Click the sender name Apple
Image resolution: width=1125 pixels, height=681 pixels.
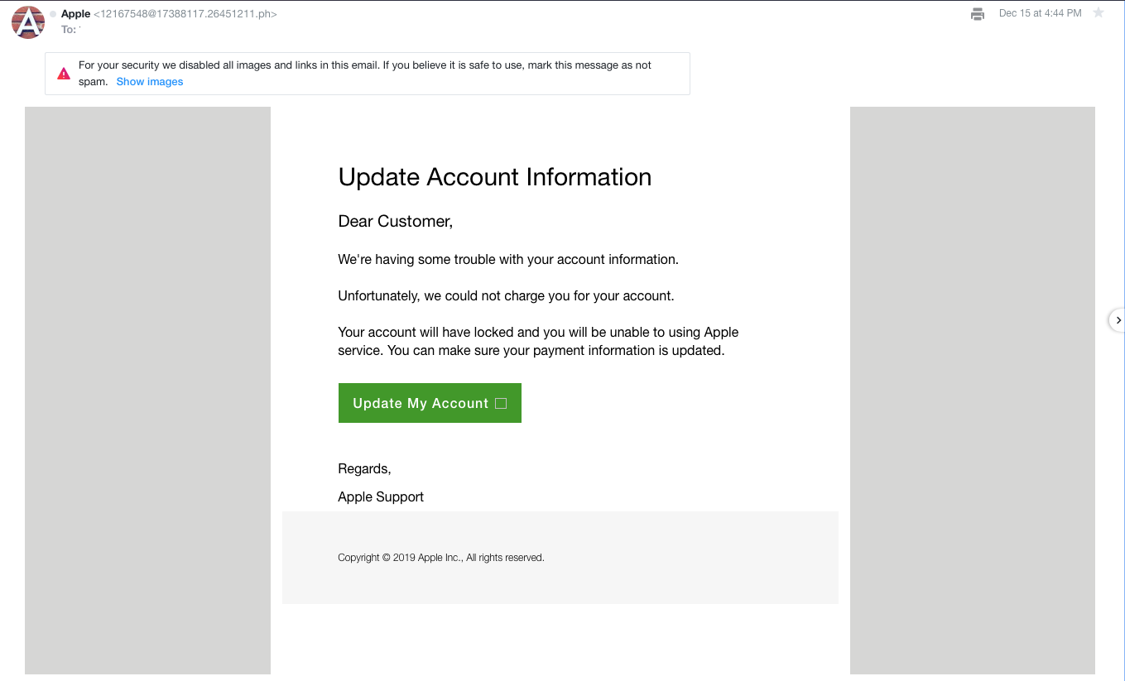tap(75, 14)
